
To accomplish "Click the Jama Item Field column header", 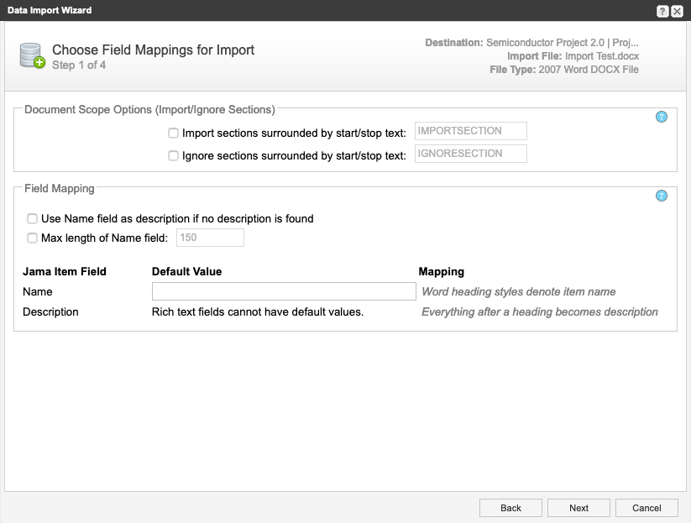I will tap(65, 272).
